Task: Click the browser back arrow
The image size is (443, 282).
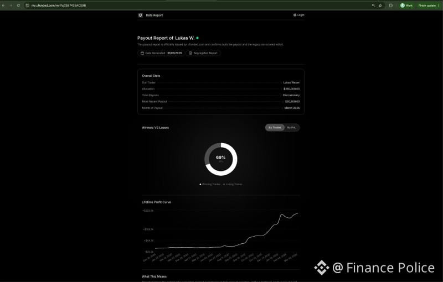Action: [x=3, y=6]
